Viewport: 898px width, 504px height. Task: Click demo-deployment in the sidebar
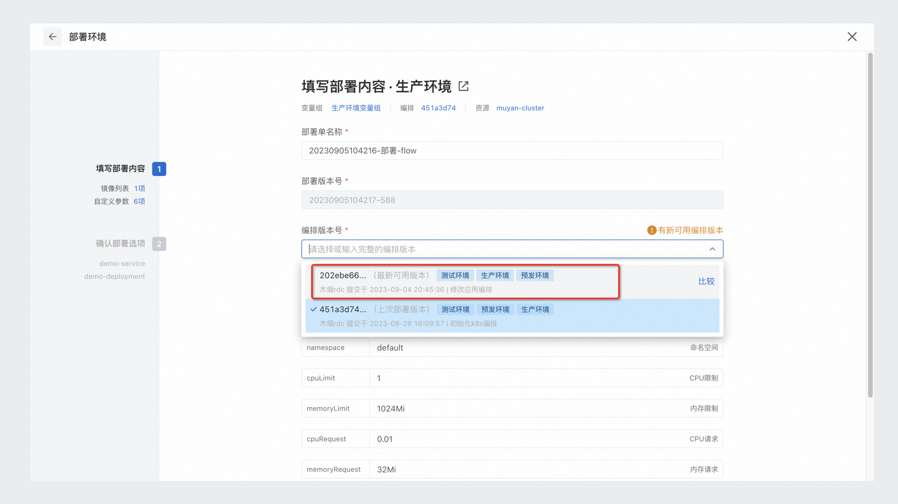point(114,276)
